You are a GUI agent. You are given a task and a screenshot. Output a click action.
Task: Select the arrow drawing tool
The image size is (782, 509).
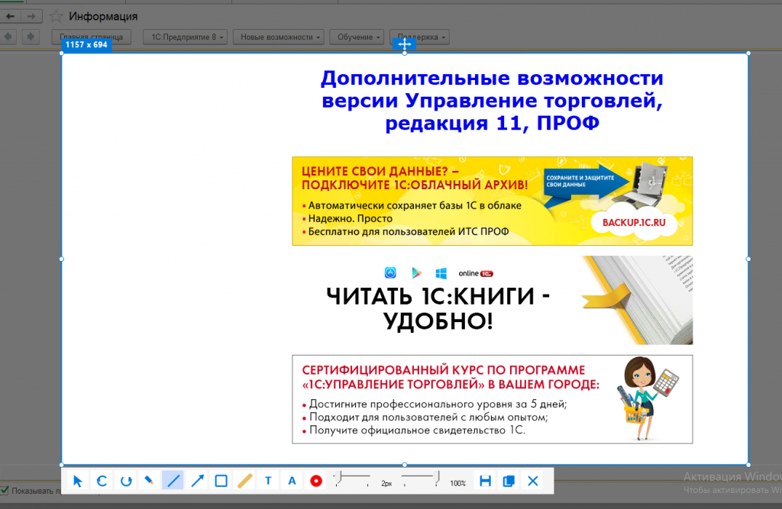[198, 481]
